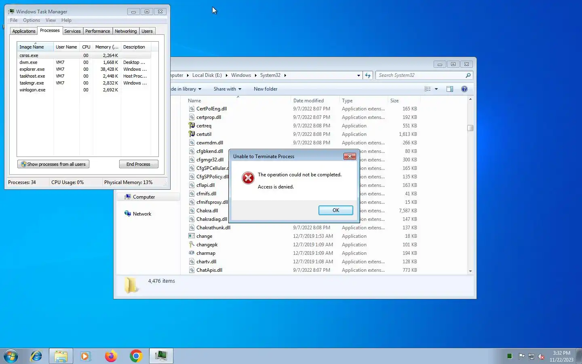Click OK in the error dialog
This screenshot has height=364, width=582.
click(336, 210)
